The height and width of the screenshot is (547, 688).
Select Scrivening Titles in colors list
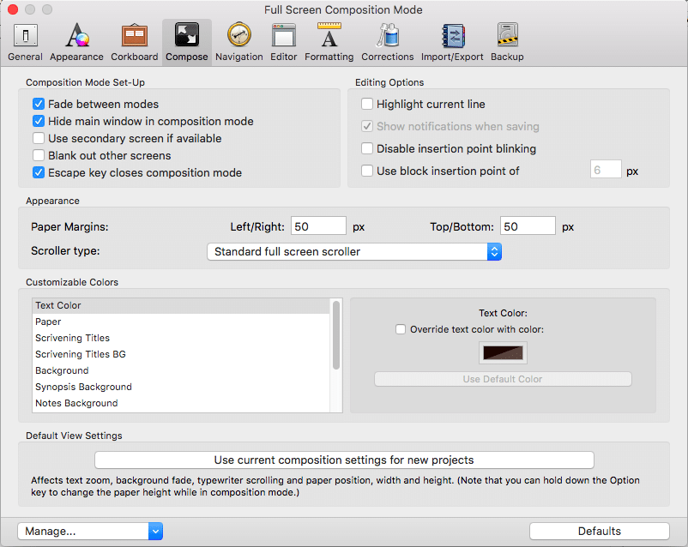(181, 338)
